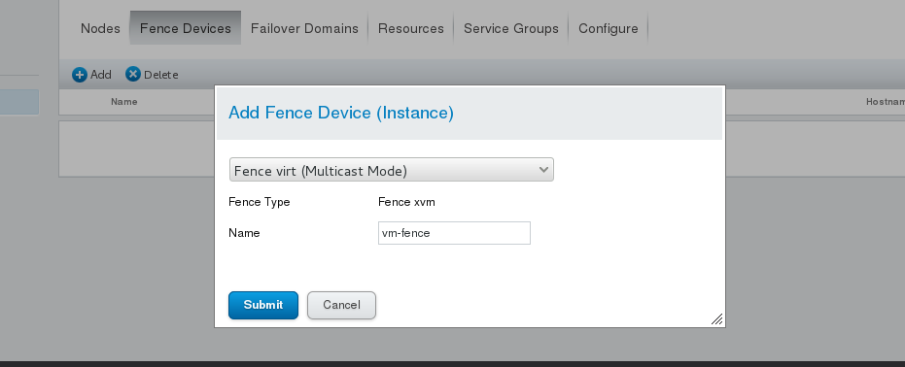Submit the new fence device

tap(263, 305)
